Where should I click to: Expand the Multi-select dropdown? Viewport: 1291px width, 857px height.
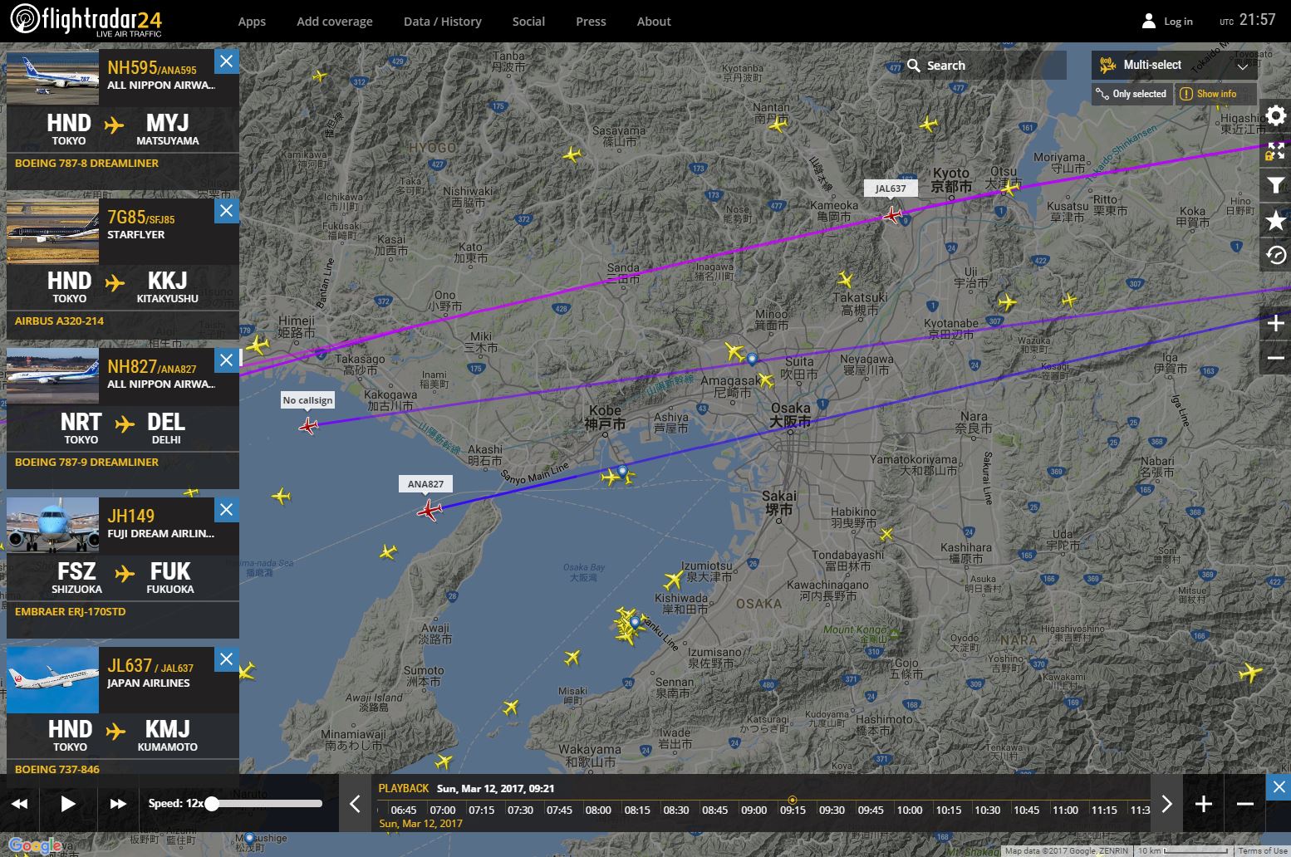(x=1173, y=65)
